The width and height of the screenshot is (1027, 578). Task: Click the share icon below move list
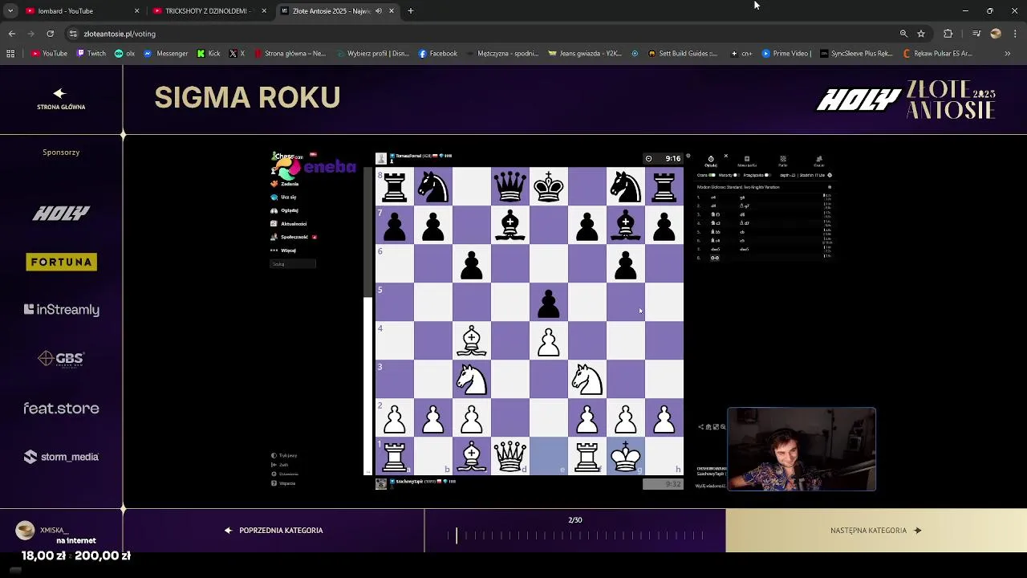[700, 427]
